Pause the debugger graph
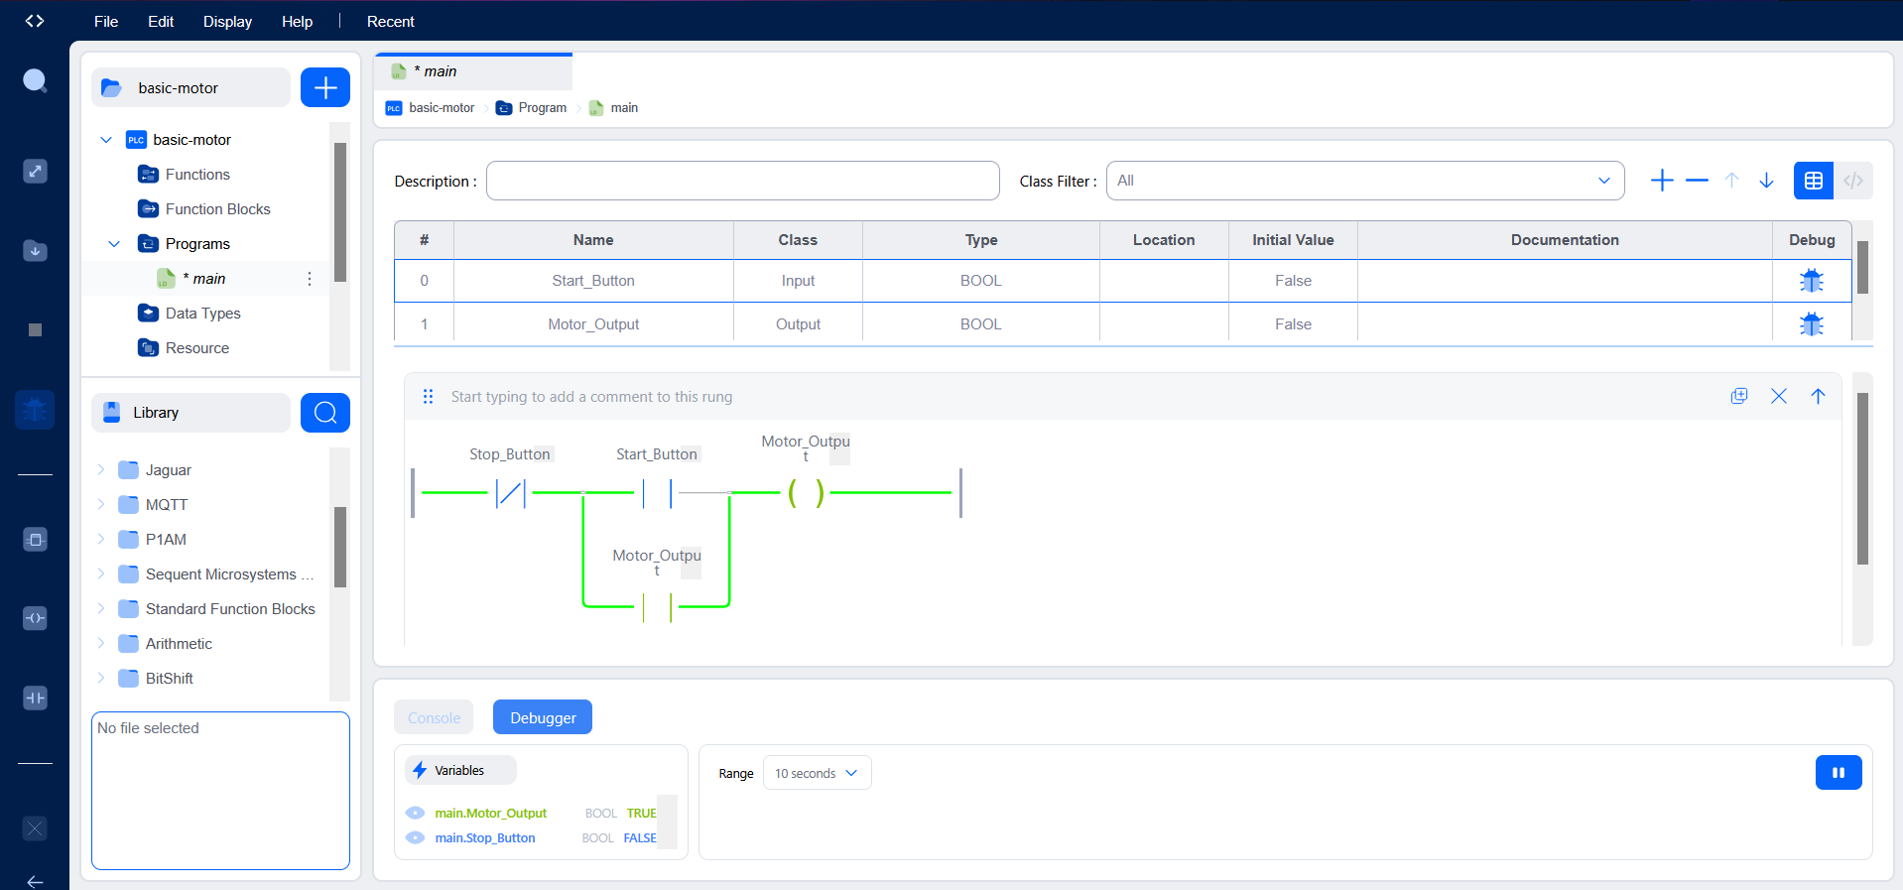The image size is (1903, 890). coord(1839,773)
